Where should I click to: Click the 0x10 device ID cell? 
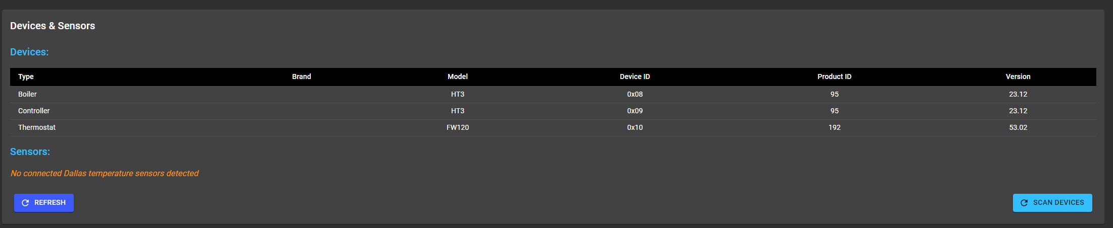[635, 127]
